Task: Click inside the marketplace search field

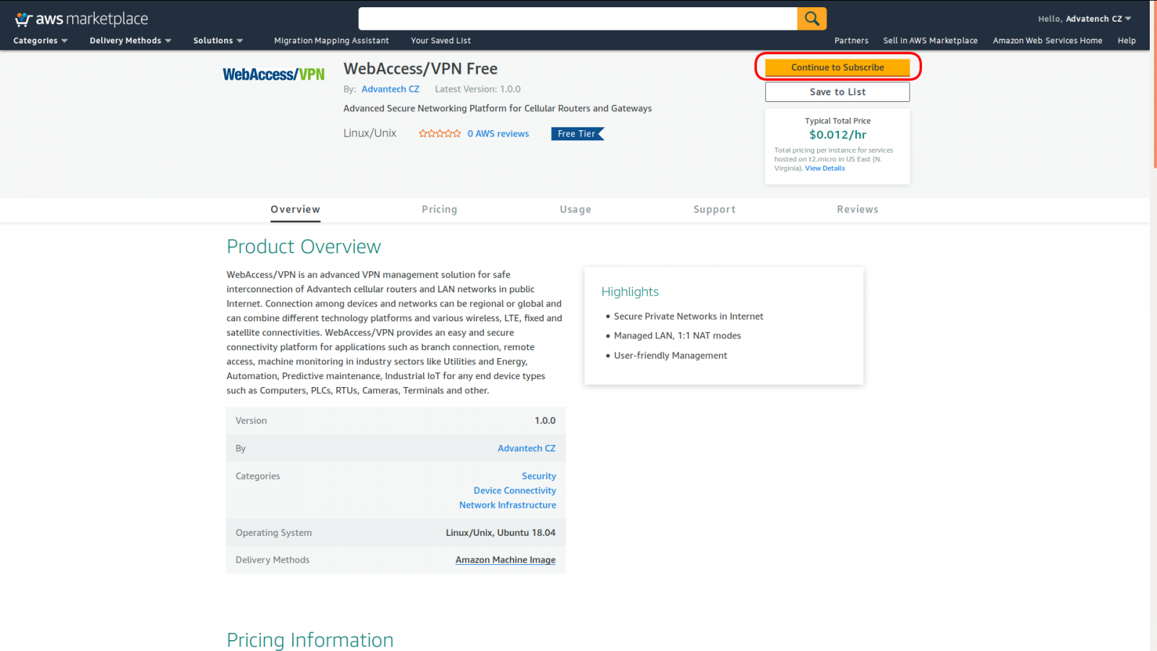Action: tap(577, 19)
